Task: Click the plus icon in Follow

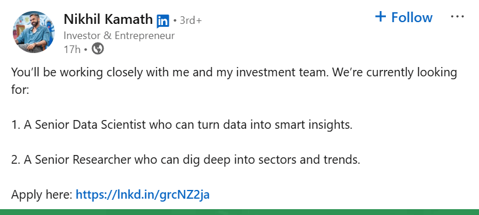Action: pos(380,16)
